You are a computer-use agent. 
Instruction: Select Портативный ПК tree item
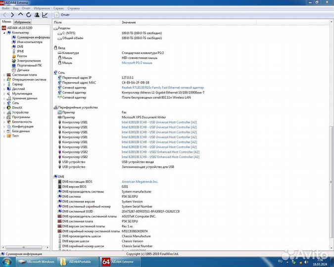[29, 65]
